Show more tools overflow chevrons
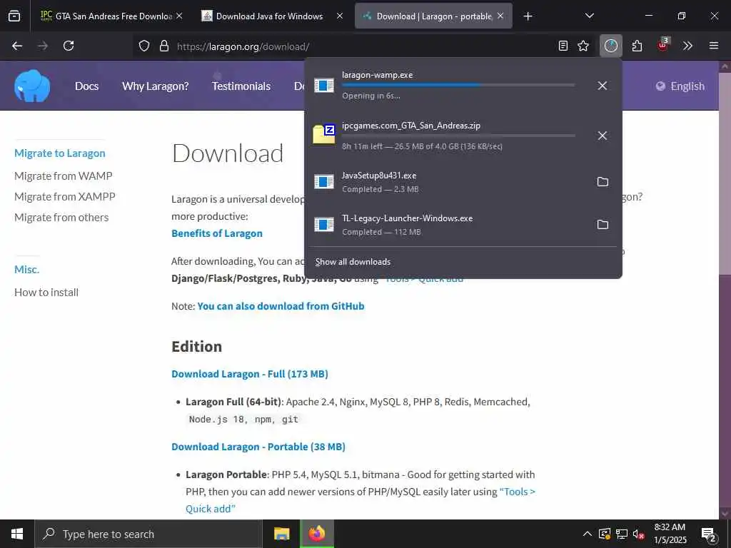Screen dimensions: 731x548 point(687,46)
